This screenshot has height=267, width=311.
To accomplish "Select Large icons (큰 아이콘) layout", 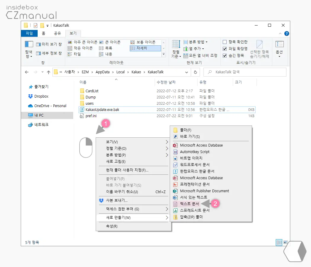I will click(110, 42).
